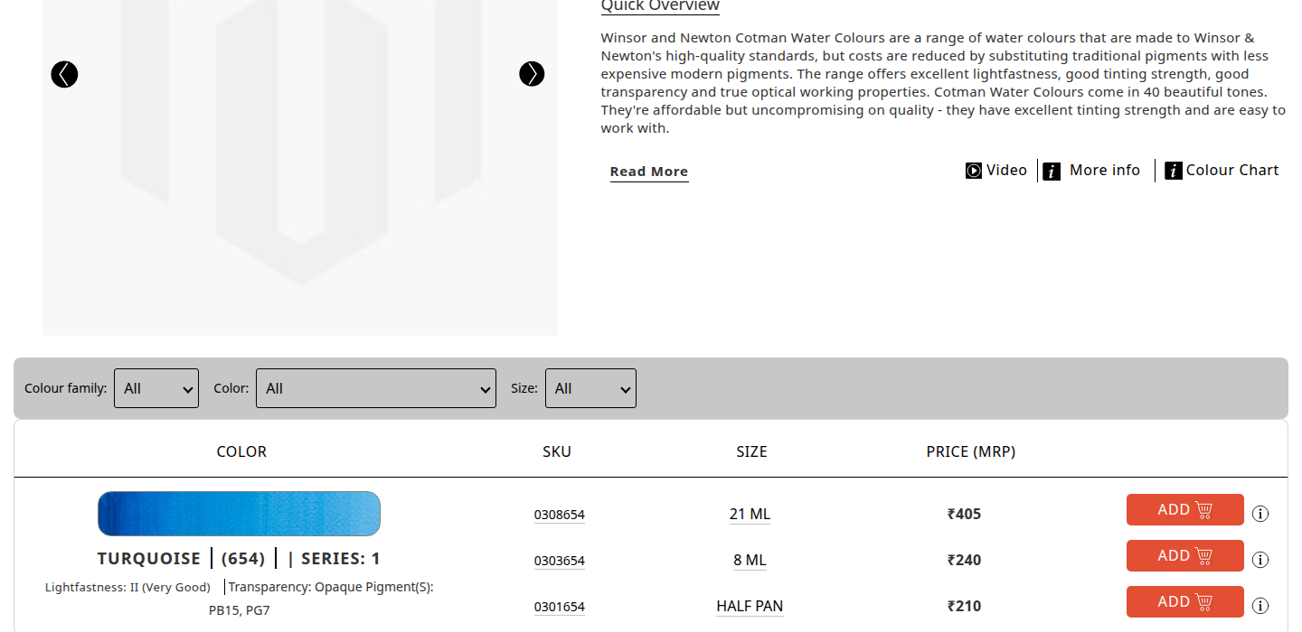The width and height of the screenshot is (1302, 632).
Task: Click the next image arrow icon
Action: 532,74
